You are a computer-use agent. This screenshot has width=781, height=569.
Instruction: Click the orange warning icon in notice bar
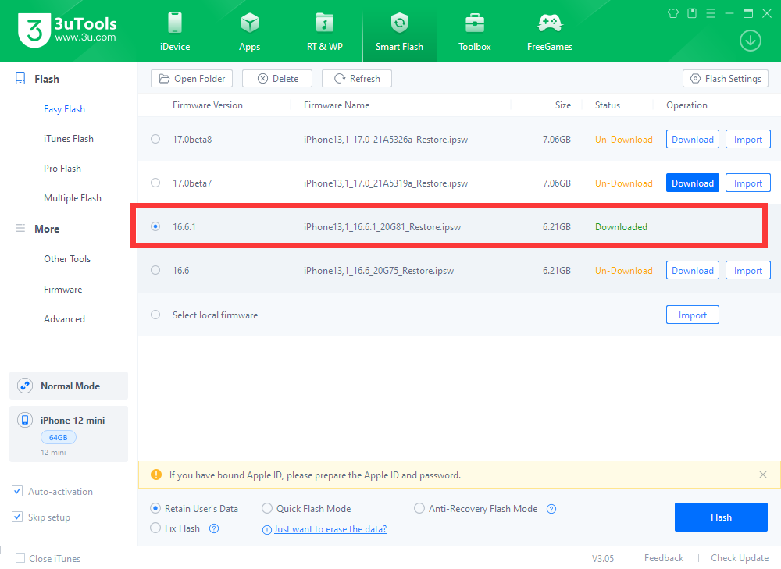156,475
